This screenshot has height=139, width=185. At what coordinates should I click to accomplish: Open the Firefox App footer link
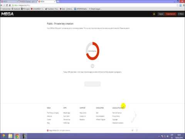click(x=66, y=123)
